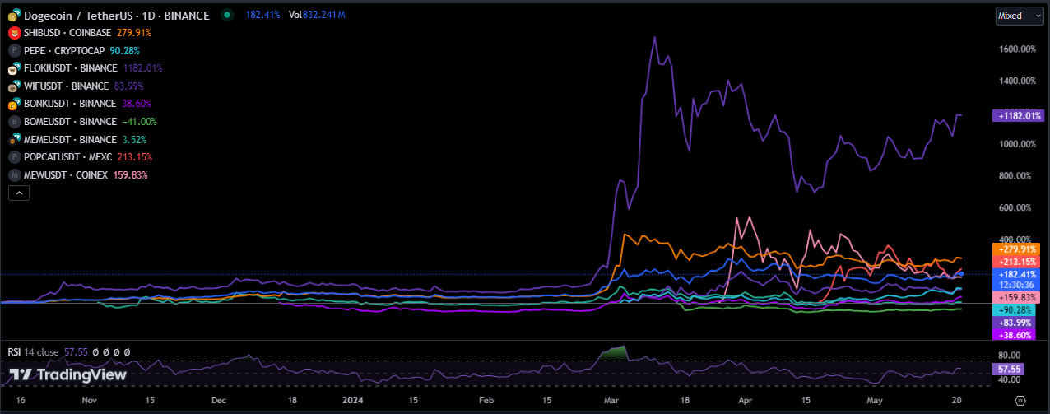Open chart settings gear icon on the time axis
The image size is (1050, 414).
point(1020,400)
